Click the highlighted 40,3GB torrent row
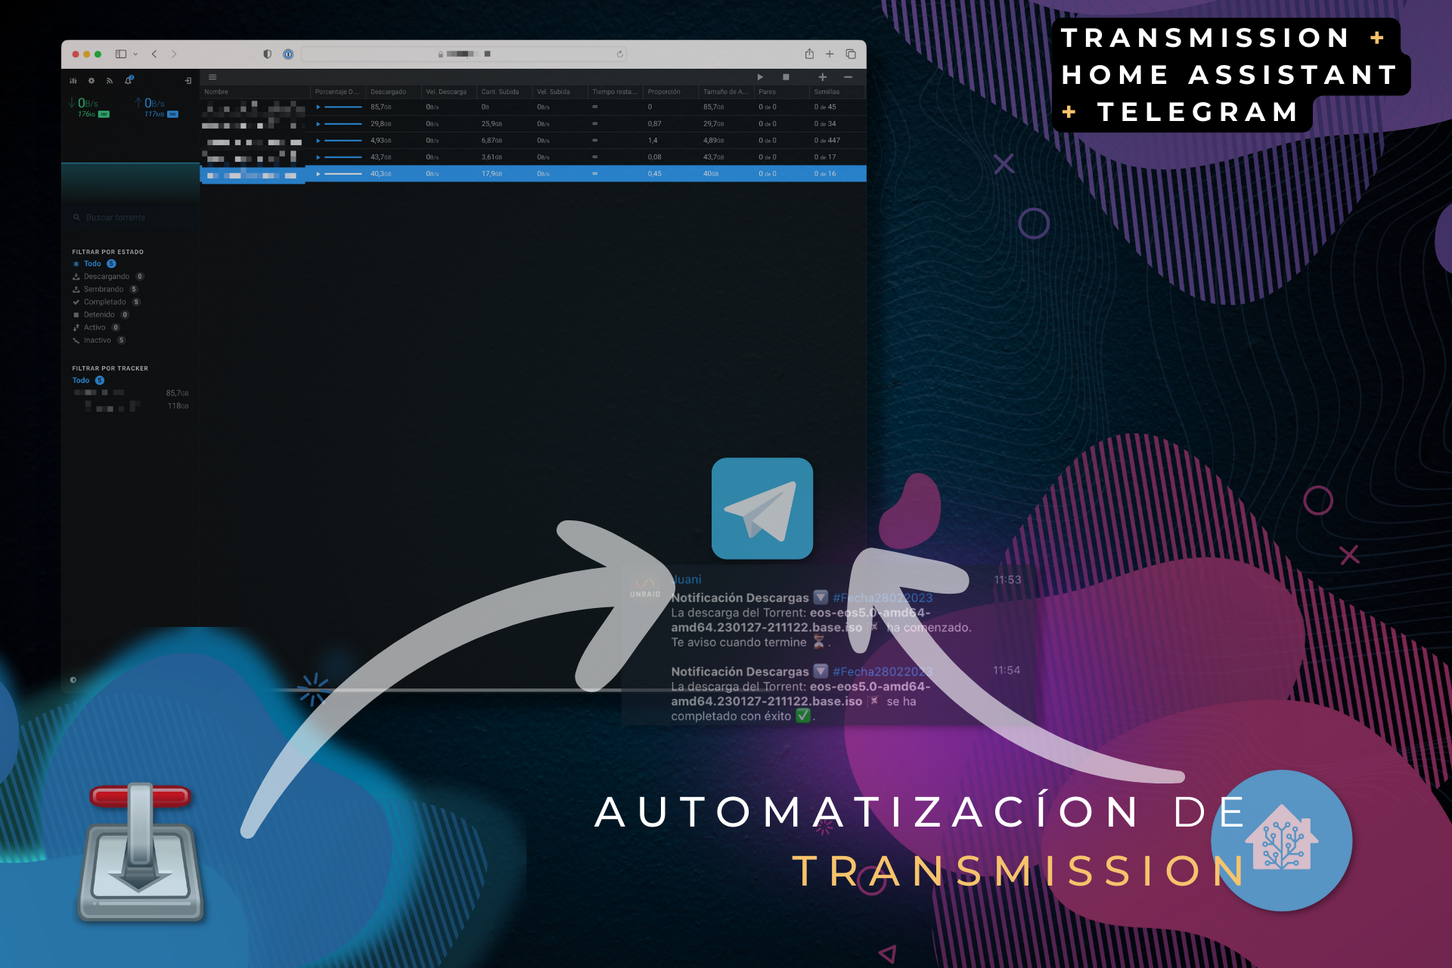 [533, 174]
